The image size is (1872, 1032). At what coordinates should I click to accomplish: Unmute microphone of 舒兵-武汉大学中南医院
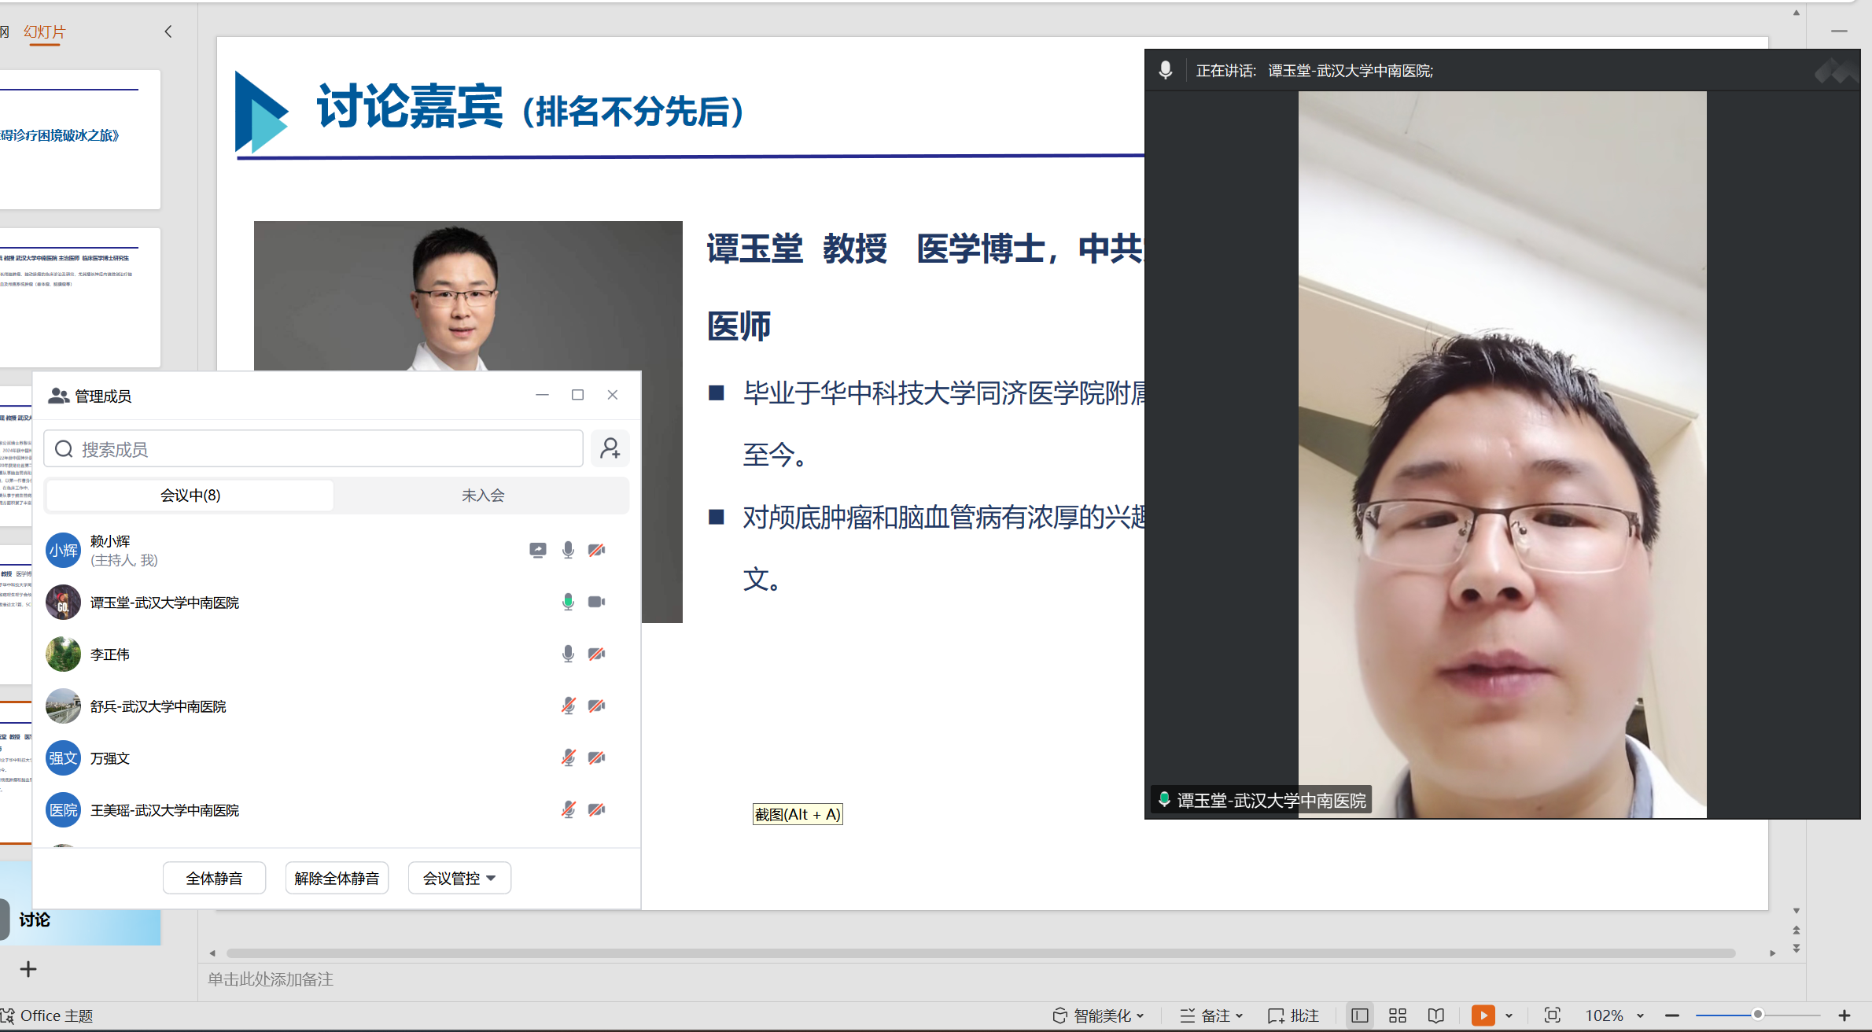click(x=568, y=706)
